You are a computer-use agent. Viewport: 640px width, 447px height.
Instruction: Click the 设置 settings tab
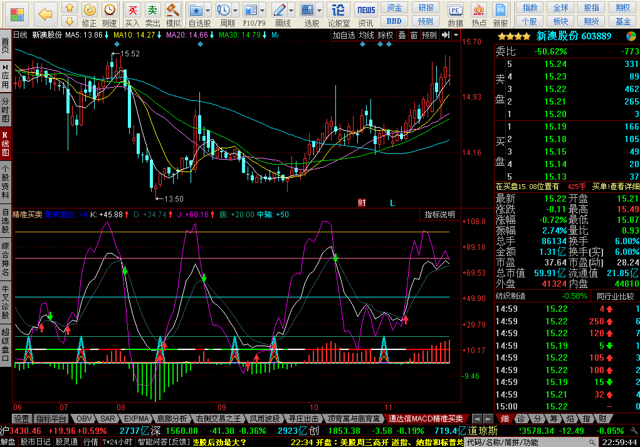pyautogui.click(x=22, y=419)
